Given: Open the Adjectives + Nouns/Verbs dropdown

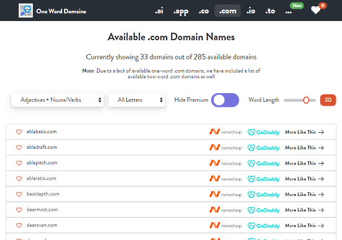Looking at the screenshot, I should [57, 100].
